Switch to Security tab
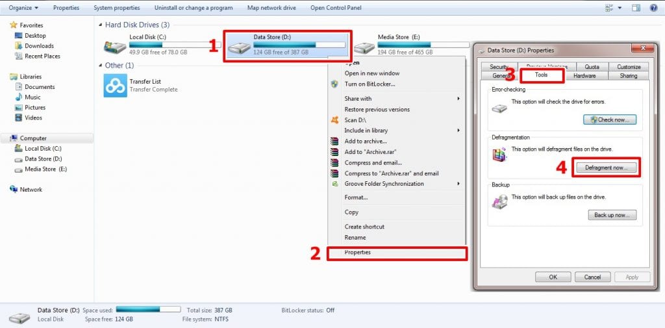Image resolution: width=665 pixels, height=328 pixels. pyautogui.click(x=499, y=67)
